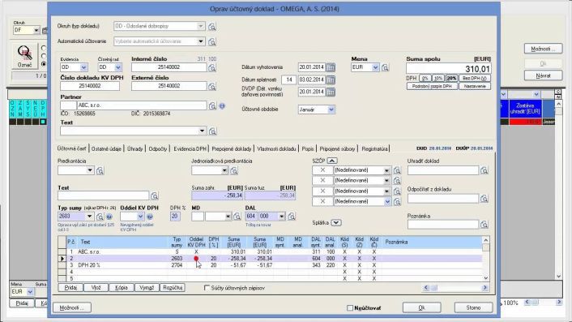The height and width of the screenshot is (322, 572).
Task: Toggle third SZČP X box
Action: 322,191
